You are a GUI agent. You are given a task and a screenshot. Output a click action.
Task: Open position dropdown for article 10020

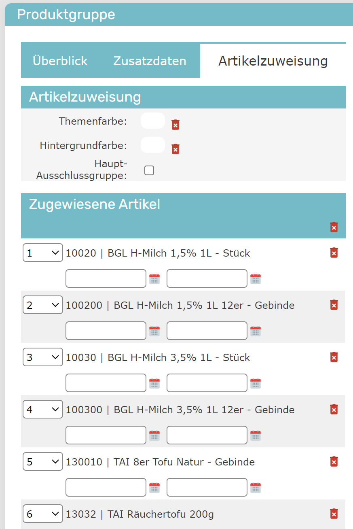coord(42,253)
